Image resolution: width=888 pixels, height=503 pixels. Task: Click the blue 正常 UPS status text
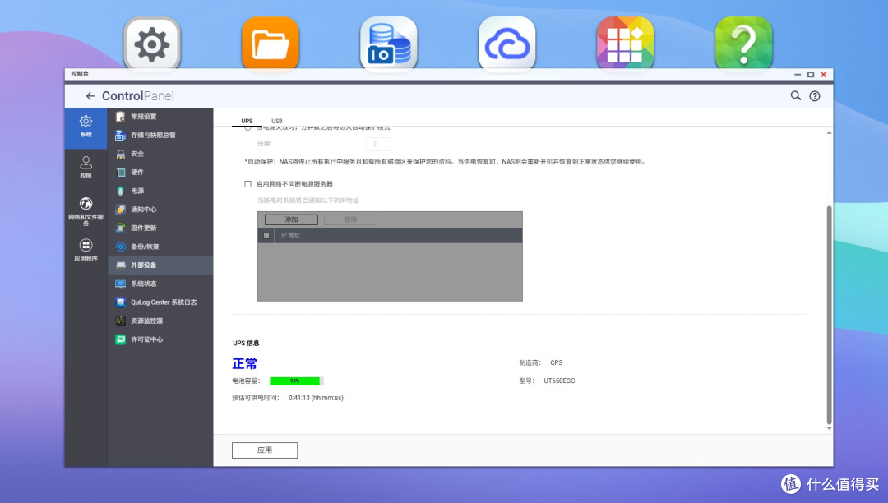pos(245,363)
